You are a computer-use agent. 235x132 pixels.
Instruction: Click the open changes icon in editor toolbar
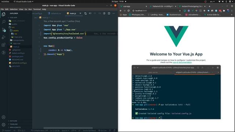(86, 14)
